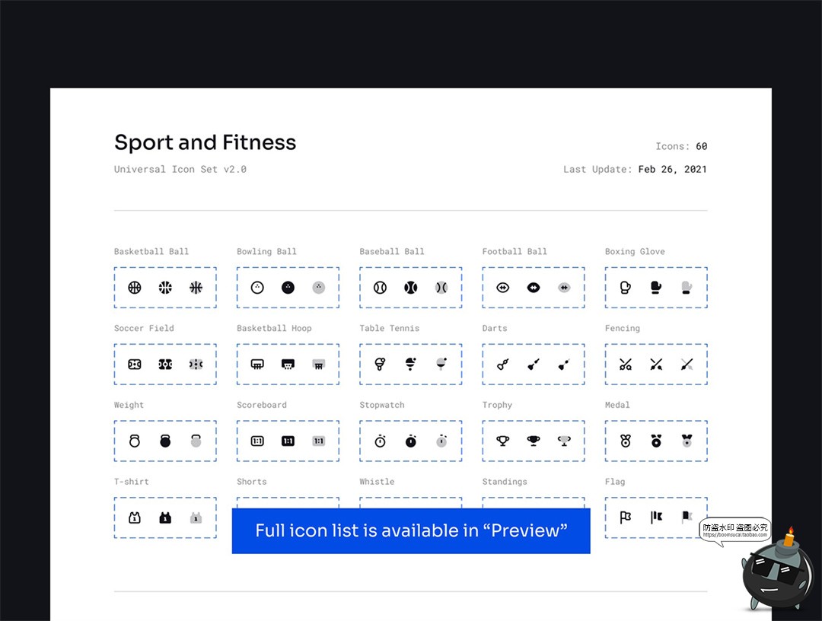The height and width of the screenshot is (621, 822).
Task: Choose the solid black trophy icon
Action: coord(534,441)
